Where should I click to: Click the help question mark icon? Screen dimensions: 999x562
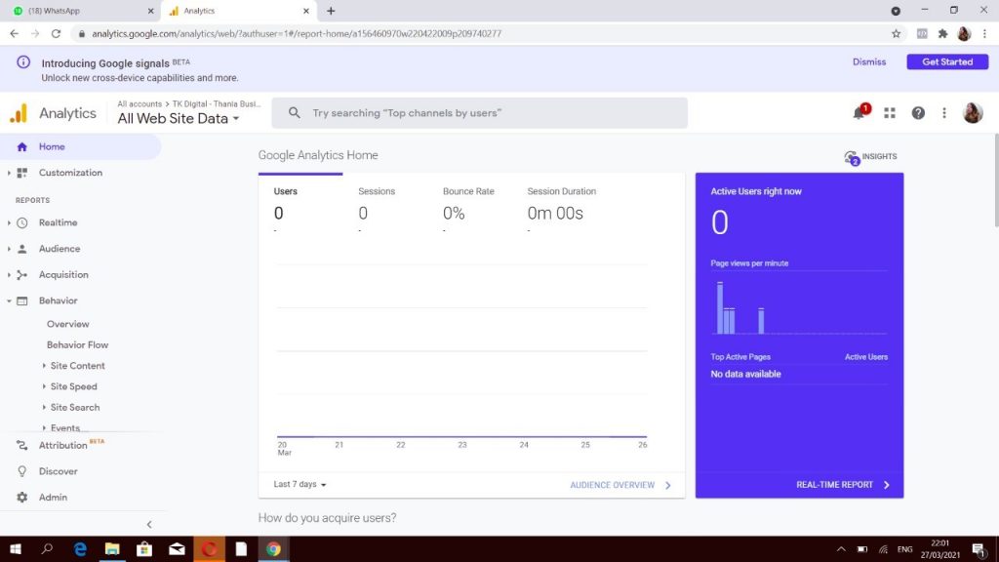coord(918,113)
